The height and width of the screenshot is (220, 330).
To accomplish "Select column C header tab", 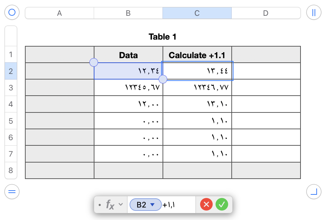I will pos(197,13).
